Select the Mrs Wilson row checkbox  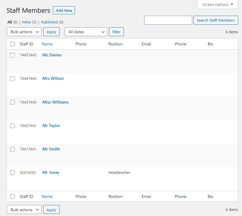click(12, 79)
